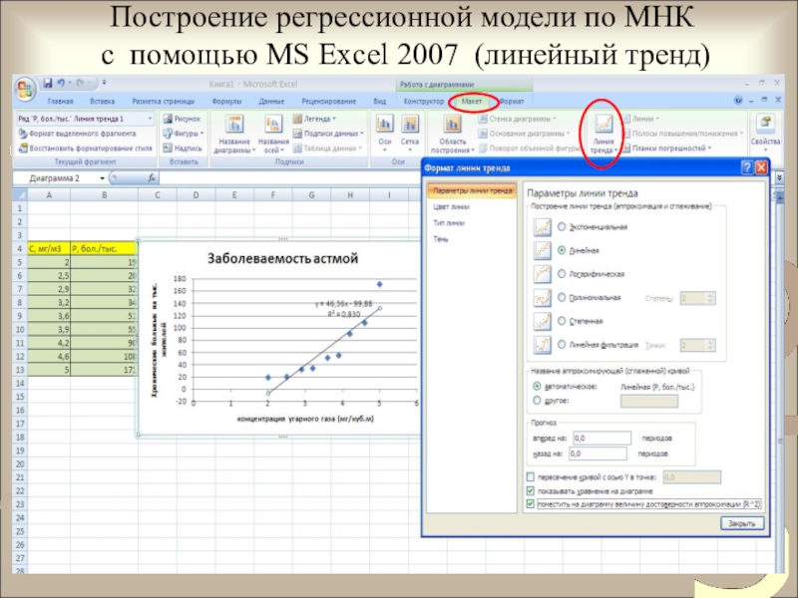The image size is (798, 598).
Task: Expand the chart element selector dropdown
Action: 150,119
